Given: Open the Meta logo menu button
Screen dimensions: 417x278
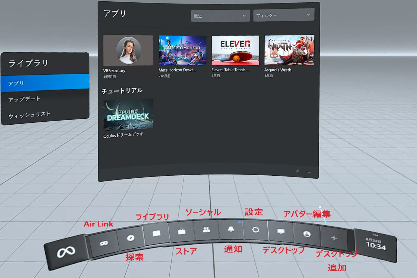Looking at the screenshot, I should pos(66,252).
